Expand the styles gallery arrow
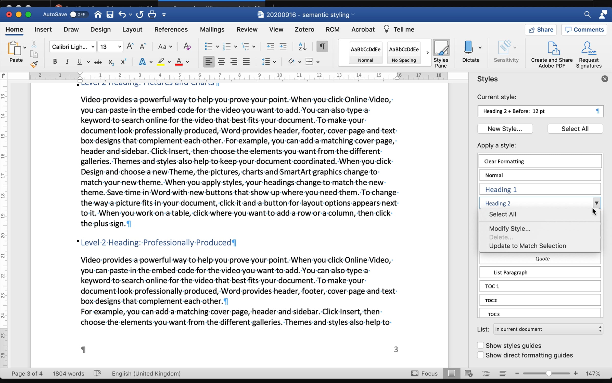 click(x=427, y=53)
